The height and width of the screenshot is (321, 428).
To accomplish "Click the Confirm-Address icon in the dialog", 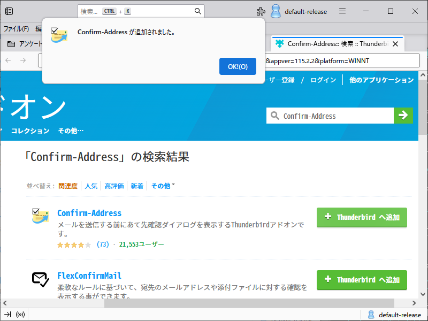I will click(x=59, y=35).
